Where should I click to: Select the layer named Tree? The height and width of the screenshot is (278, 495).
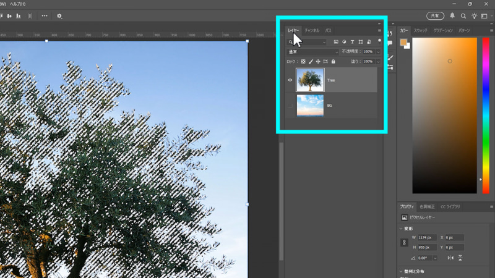pyautogui.click(x=331, y=80)
